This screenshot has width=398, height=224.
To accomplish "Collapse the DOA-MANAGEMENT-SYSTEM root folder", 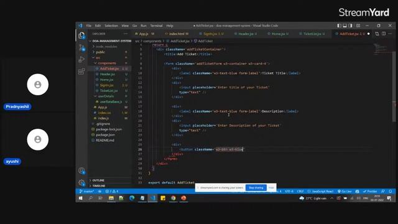I will pos(110,41).
